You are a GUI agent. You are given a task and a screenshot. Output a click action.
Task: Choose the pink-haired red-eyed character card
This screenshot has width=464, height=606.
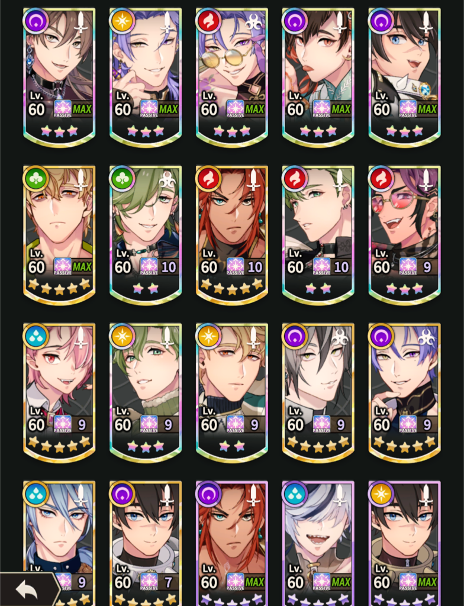pyautogui.click(x=59, y=393)
